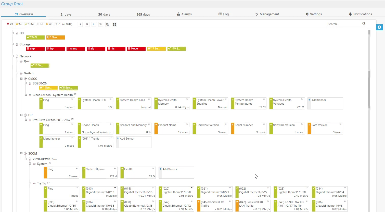Click the magnifier search icon
This screenshot has height=212, width=385.
pyautogui.click(x=364, y=23)
